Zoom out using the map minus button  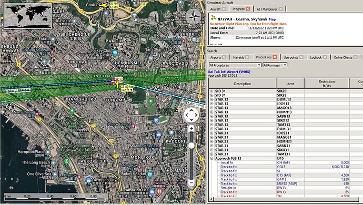191,182
